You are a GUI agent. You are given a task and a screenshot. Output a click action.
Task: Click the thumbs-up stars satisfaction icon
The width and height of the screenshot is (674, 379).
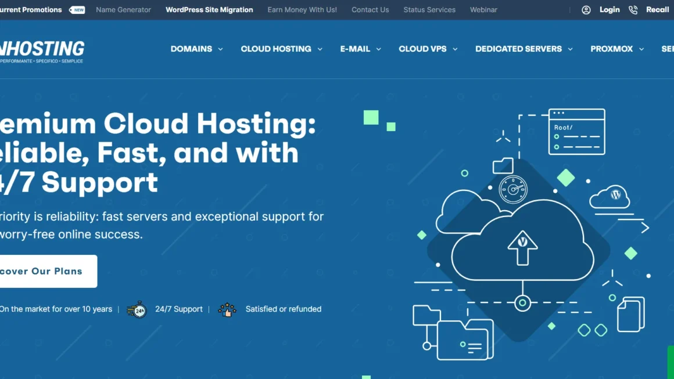227,309
